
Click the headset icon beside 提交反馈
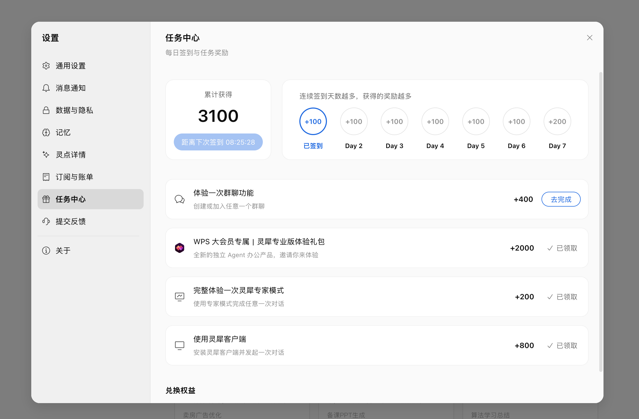point(46,221)
